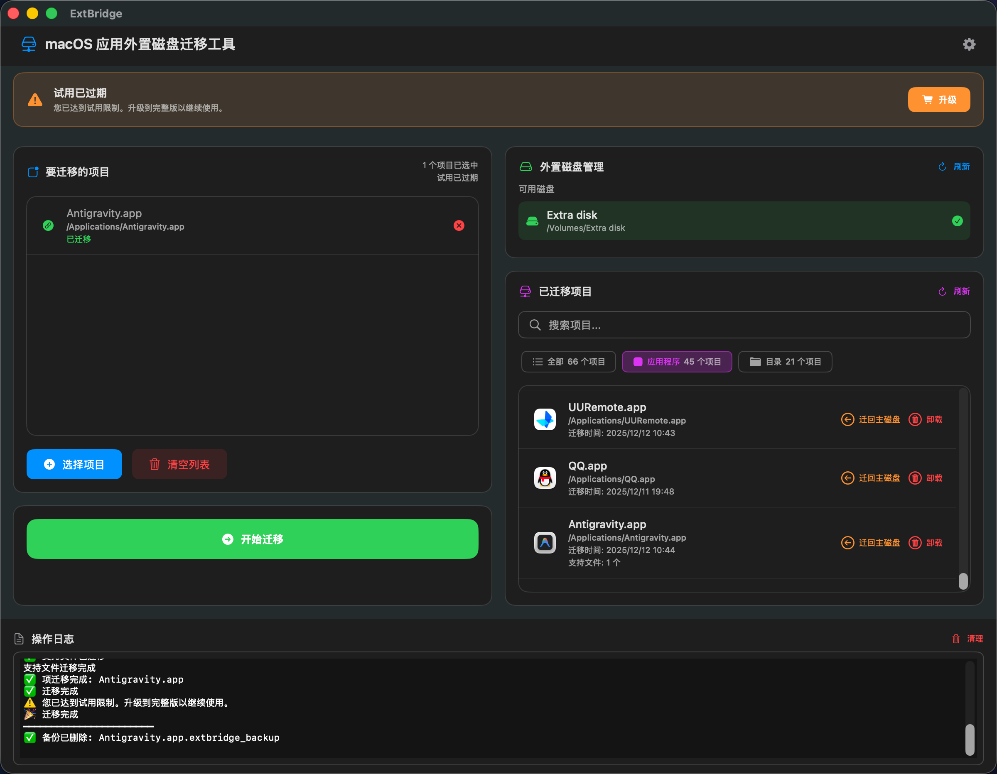Start migration with the 开始迁移 button
Viewport: 997px width, 774px height.
(x=253, y=539)
